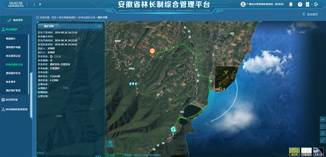326x157 pixels.
Task: Switch to 影像地图 imagery basemap
Action: (318, 151)
